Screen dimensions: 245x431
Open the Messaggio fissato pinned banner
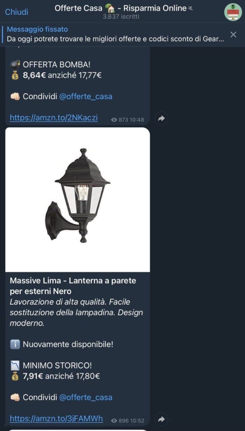coord(115,35)
